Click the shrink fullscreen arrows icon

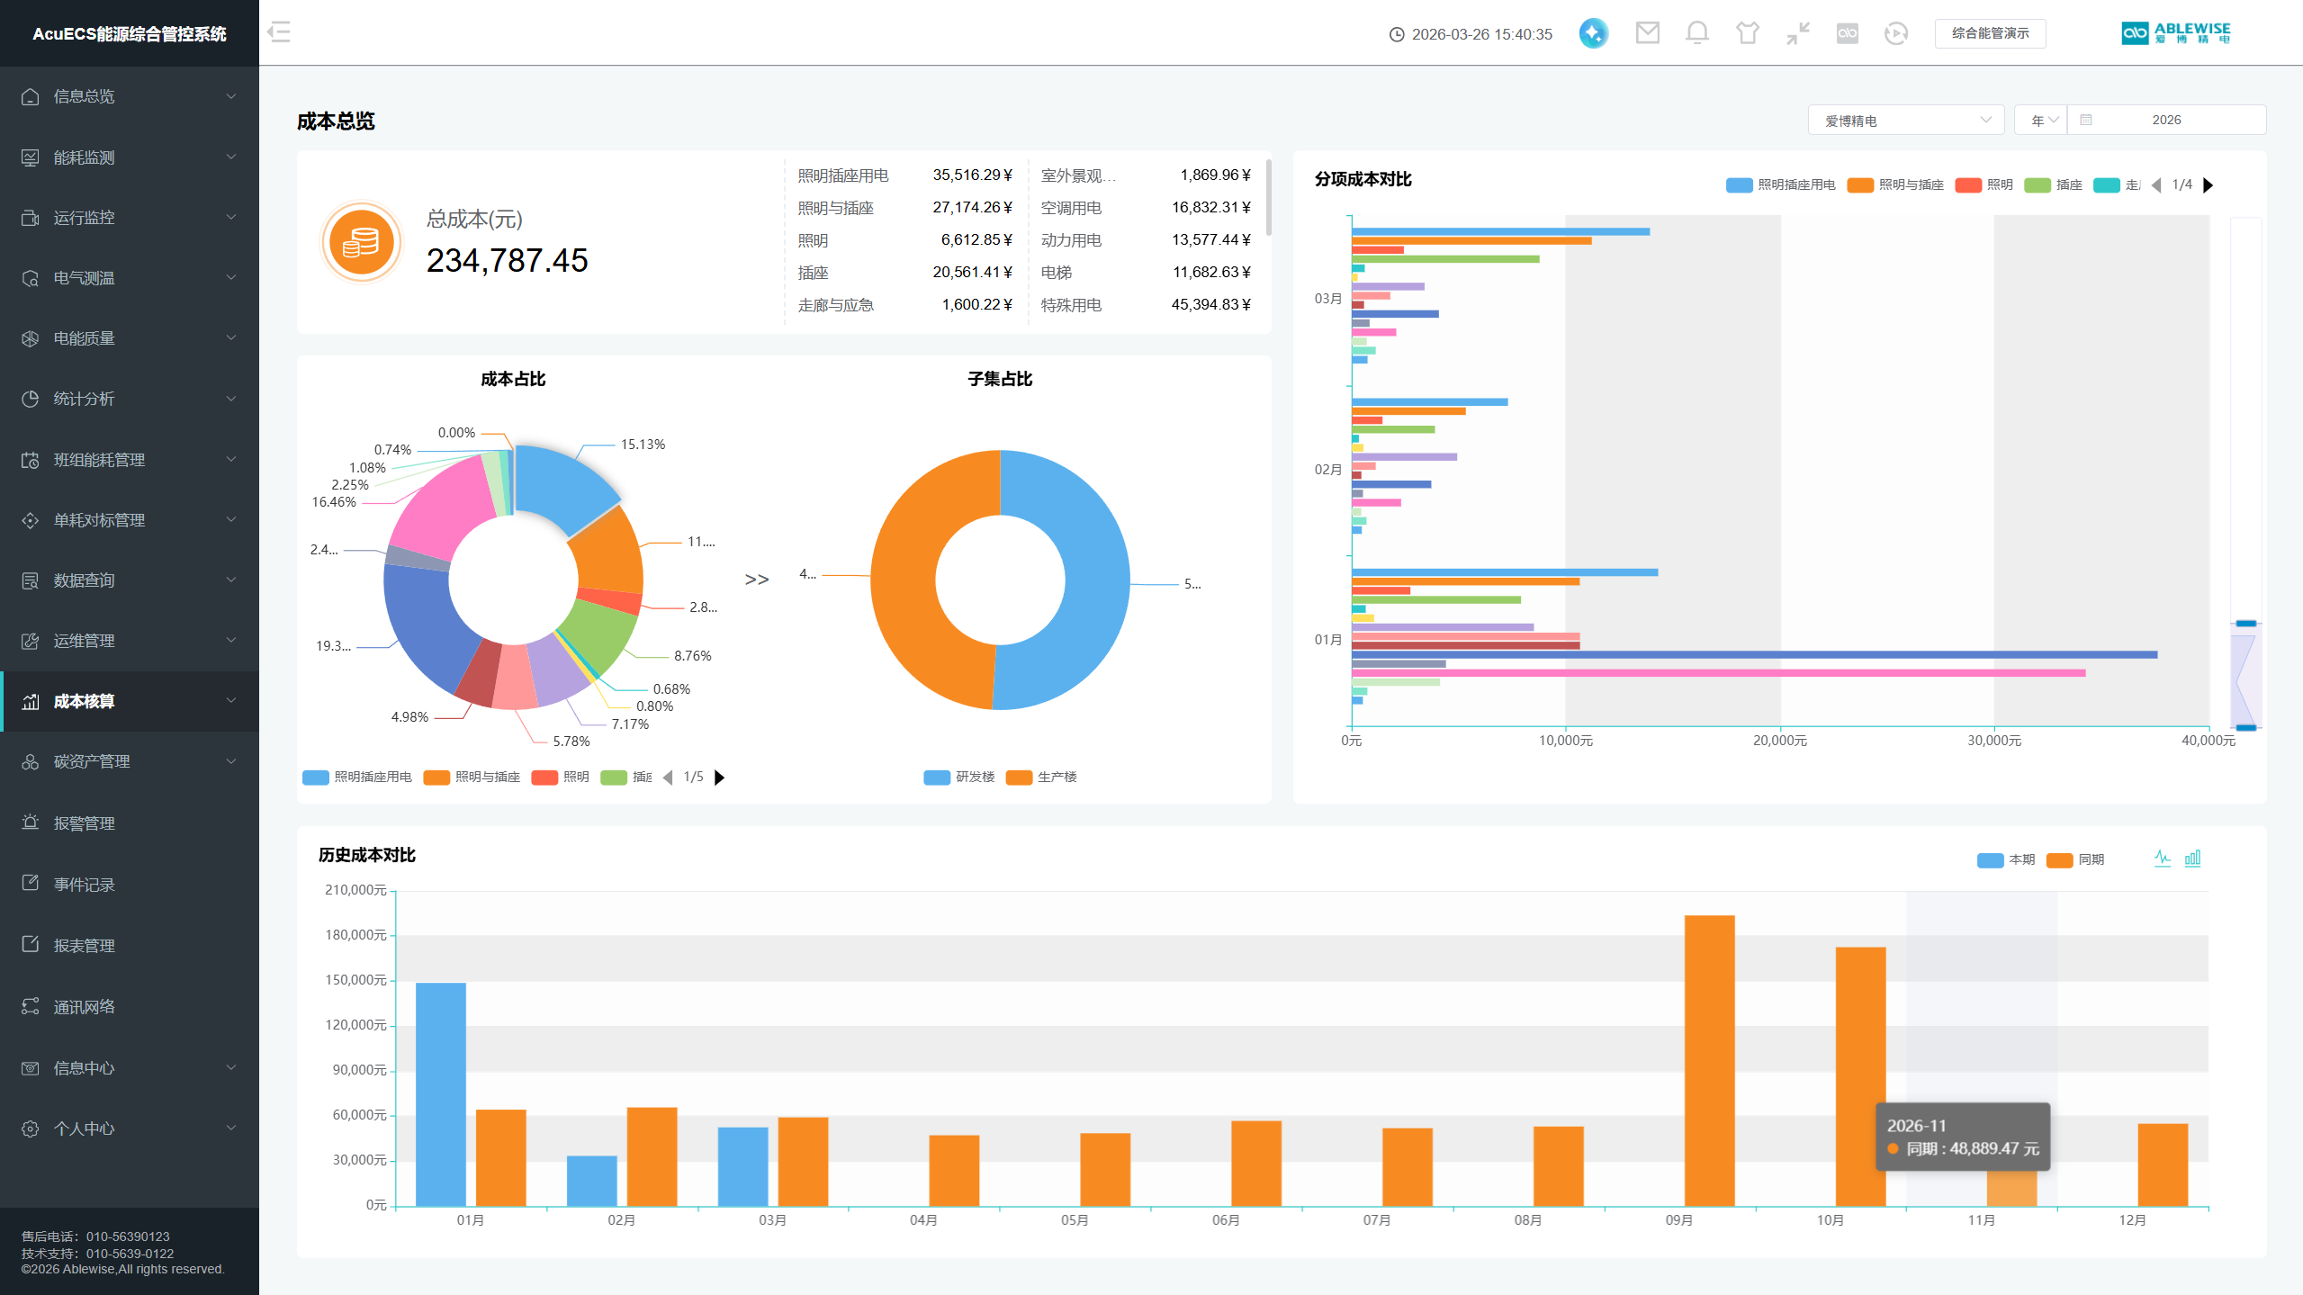click(1797, 33)
